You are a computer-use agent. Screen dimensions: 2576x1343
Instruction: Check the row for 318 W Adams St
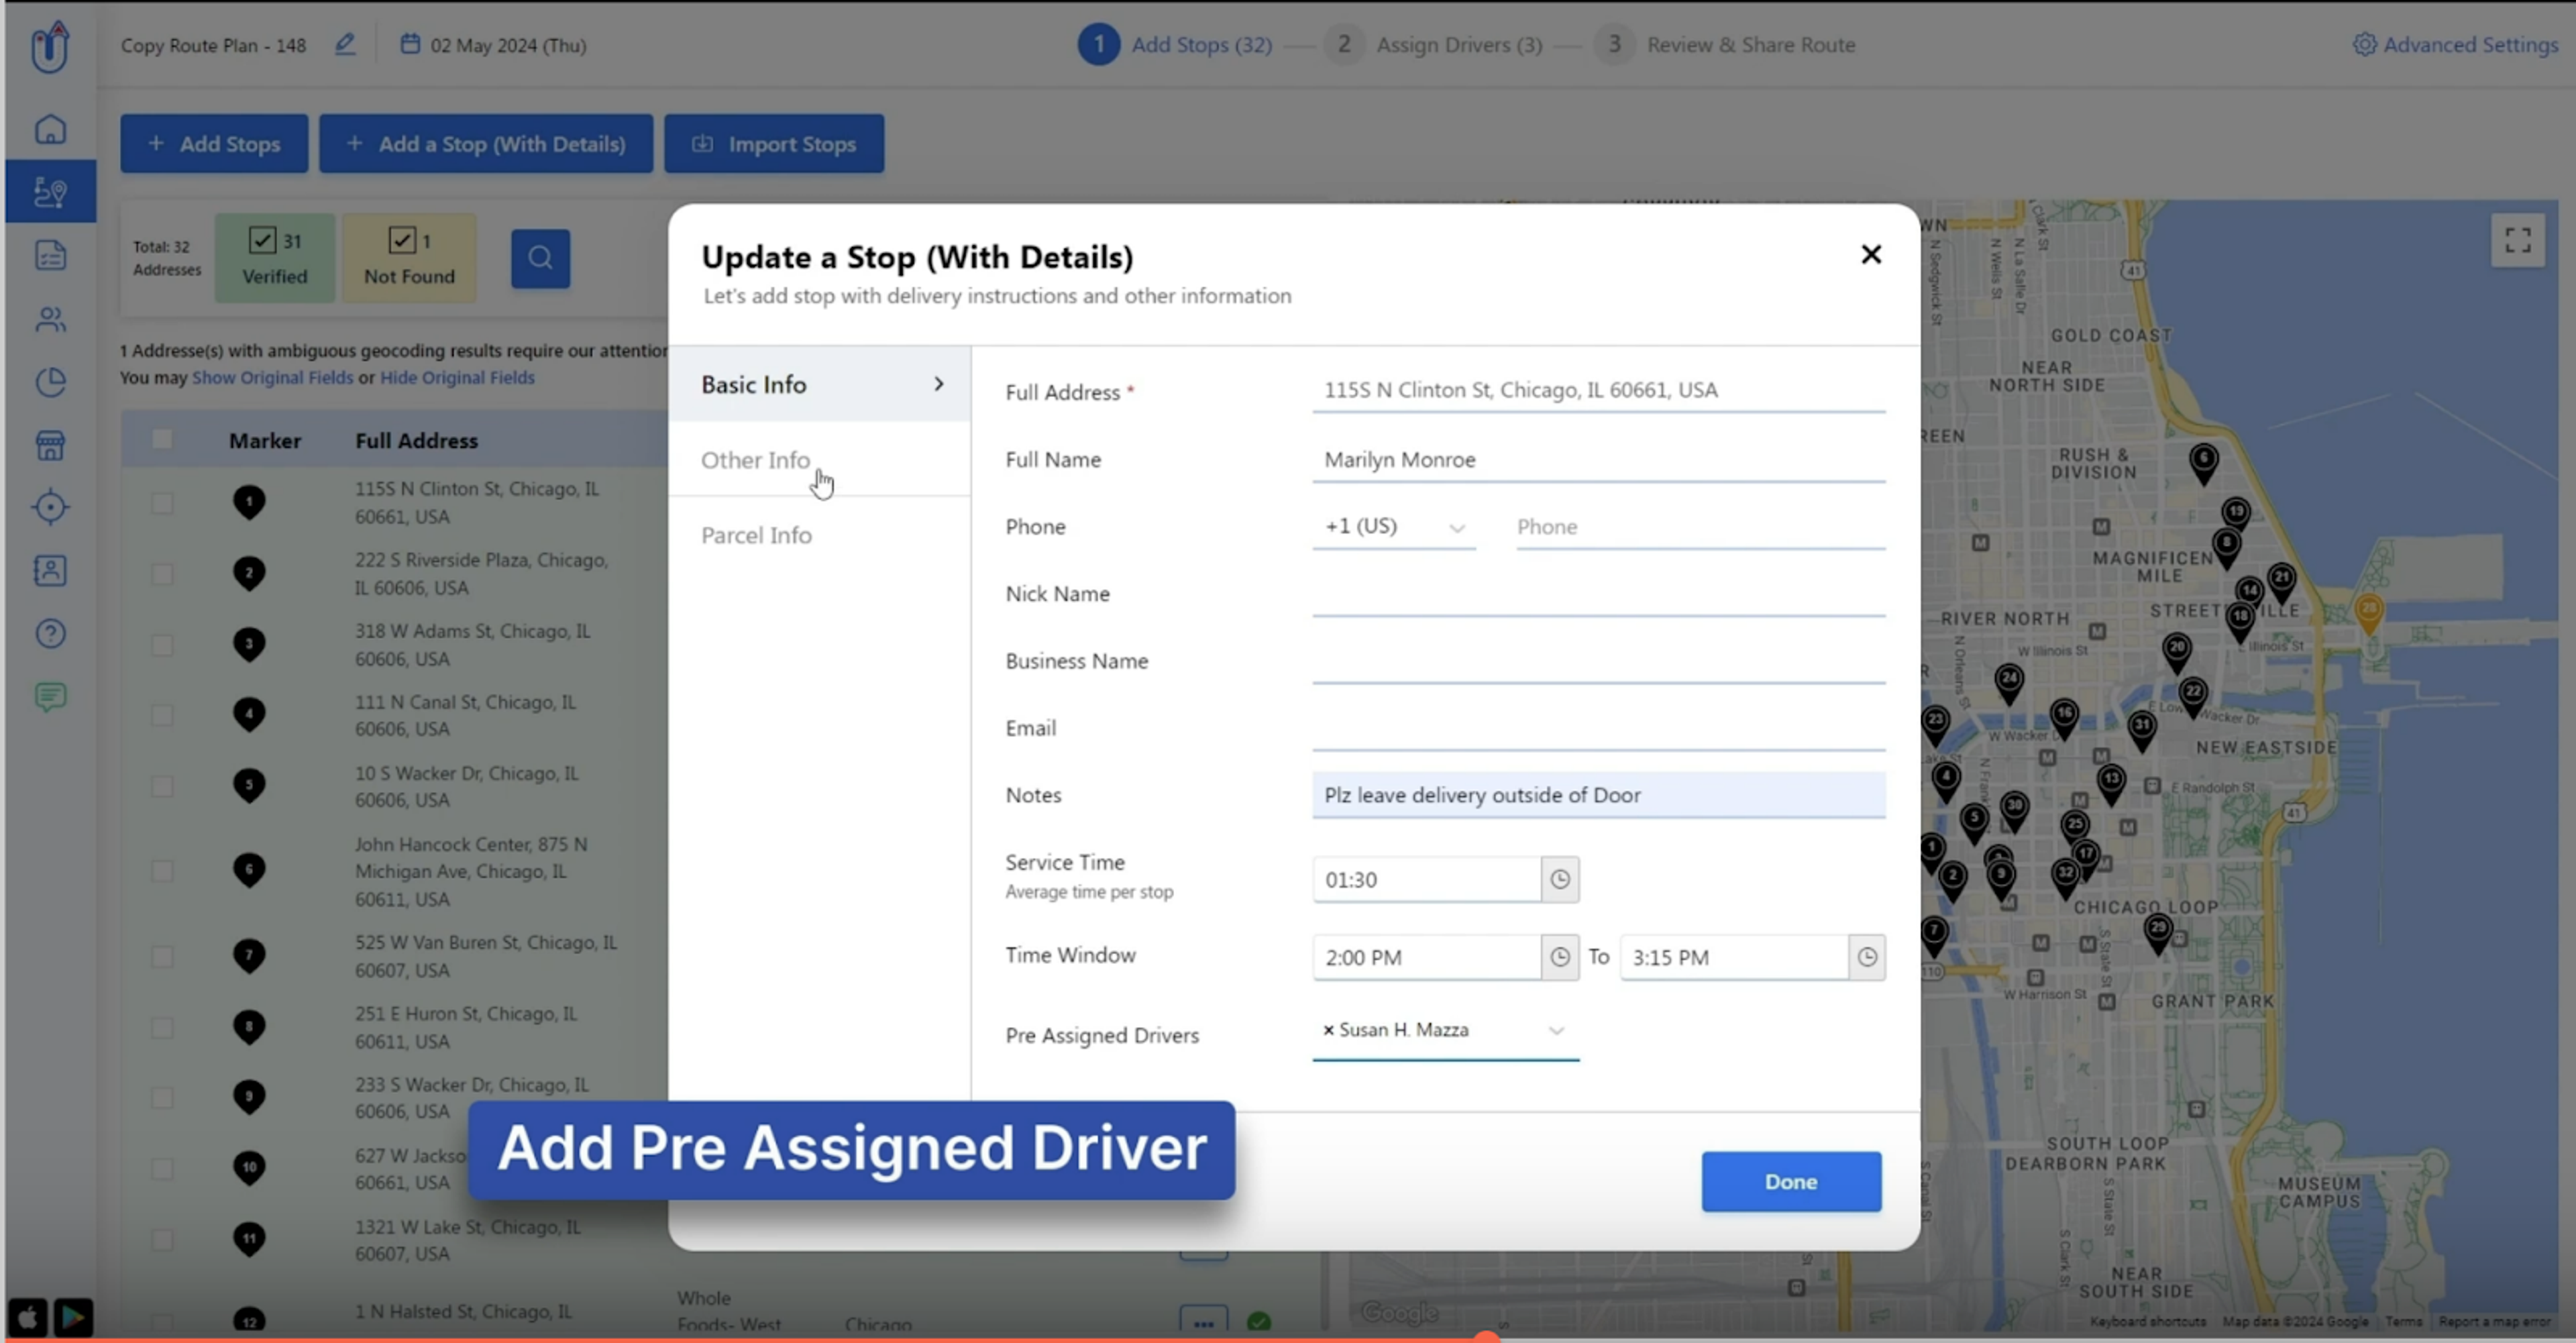pyautogui.click(x=162, y=645)
